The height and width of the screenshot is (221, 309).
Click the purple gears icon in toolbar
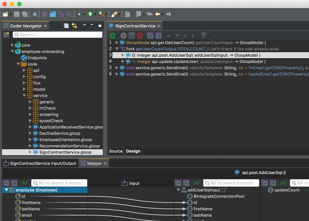click(x=61, y=14)
